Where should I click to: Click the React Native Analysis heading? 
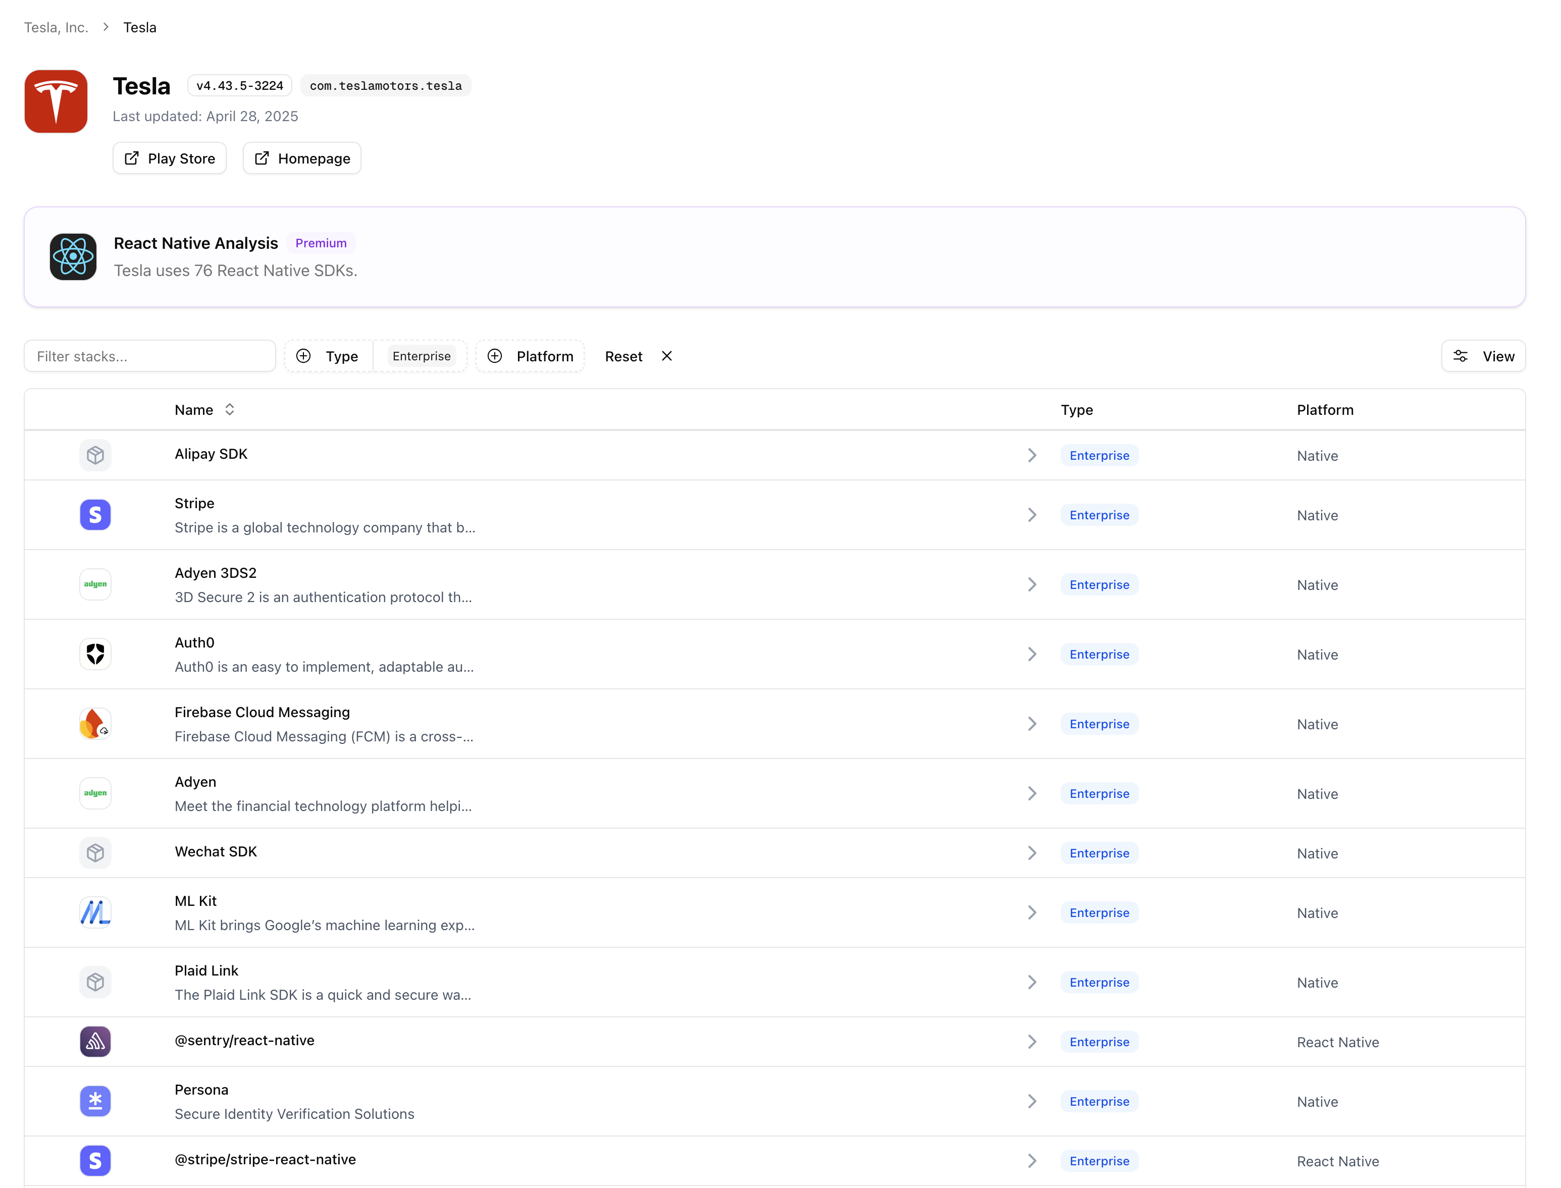196,243
